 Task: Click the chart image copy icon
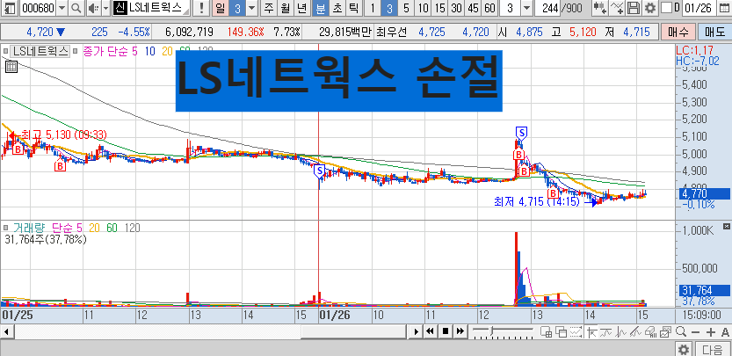coord(666,332)
